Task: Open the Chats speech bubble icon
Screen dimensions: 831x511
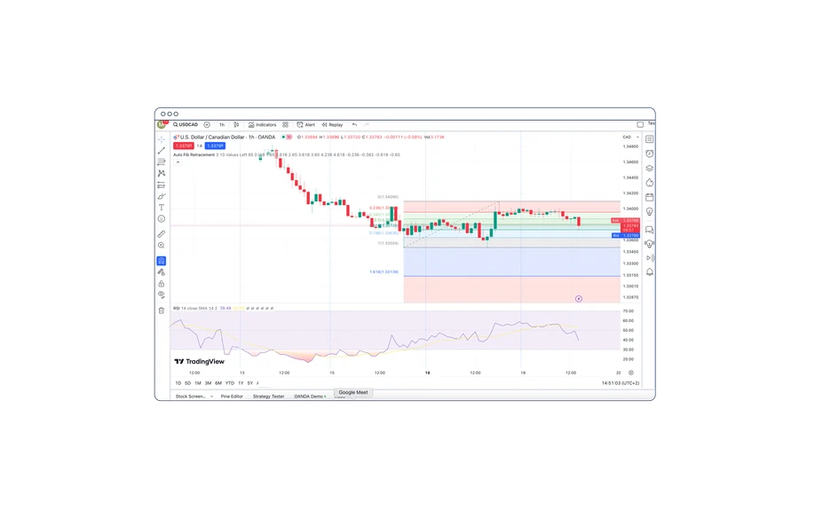Action: click(649, 230)
